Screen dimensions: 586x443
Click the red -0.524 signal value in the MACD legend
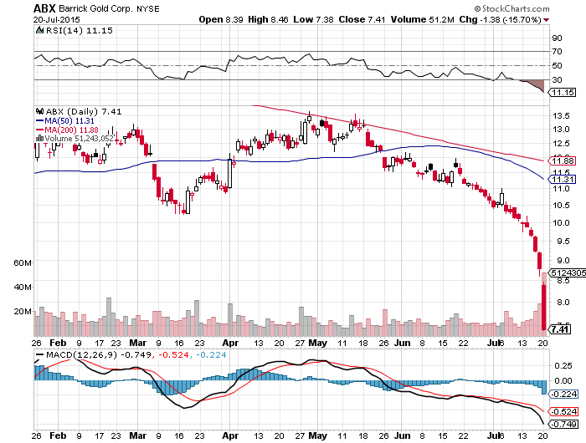[x=174, y=355]
